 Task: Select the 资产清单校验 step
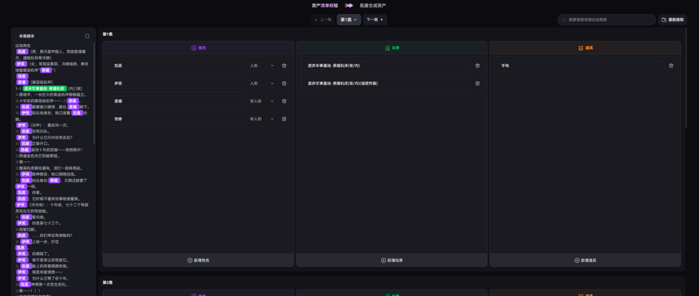(324, 6)
